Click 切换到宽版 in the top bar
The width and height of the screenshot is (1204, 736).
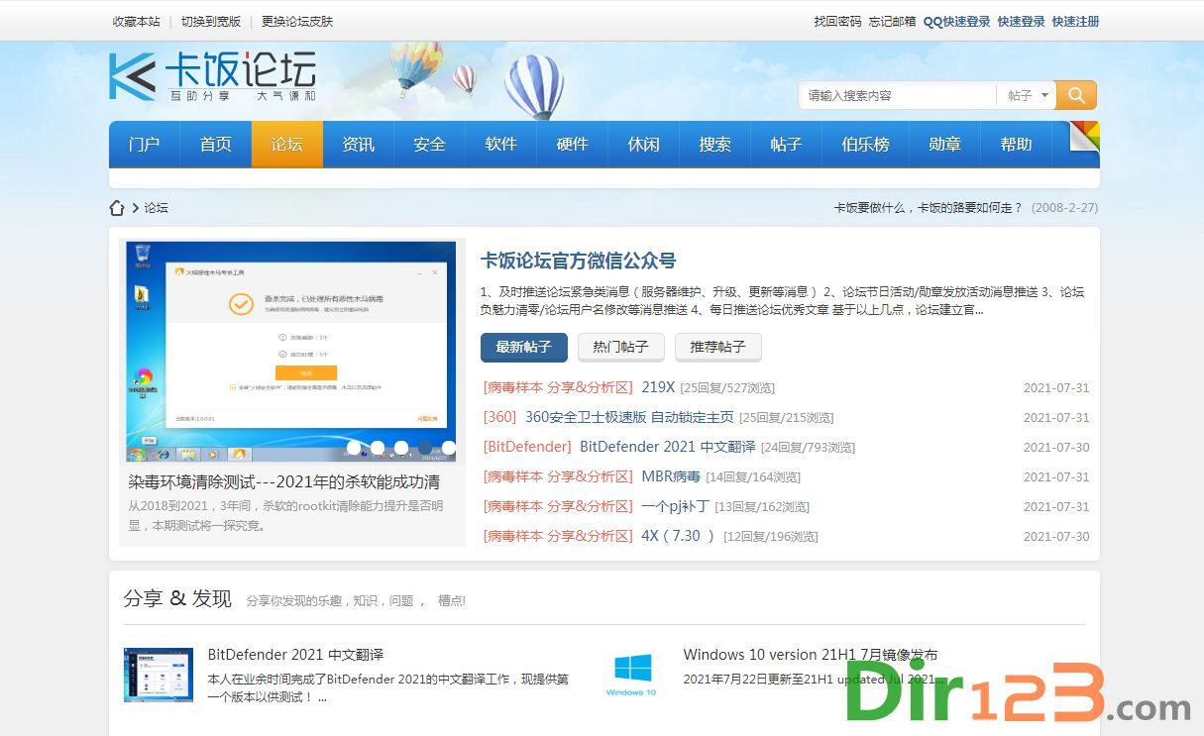211,21
